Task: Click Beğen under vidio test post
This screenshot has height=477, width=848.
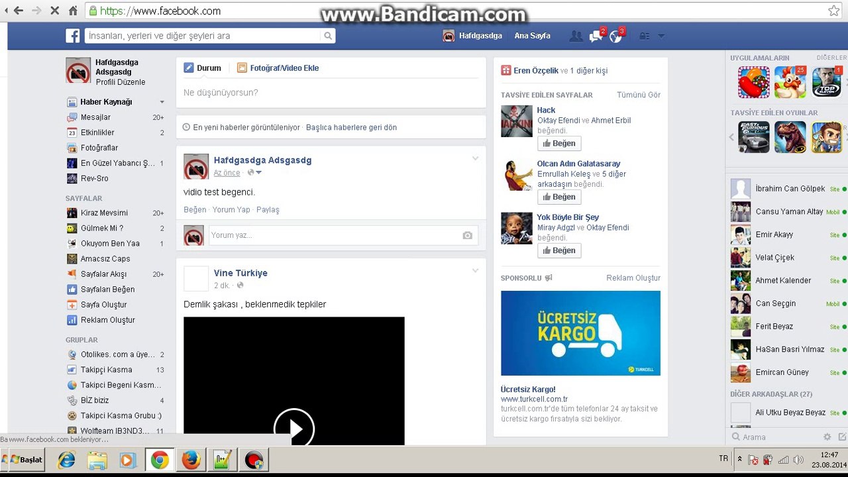Action: 195,209
